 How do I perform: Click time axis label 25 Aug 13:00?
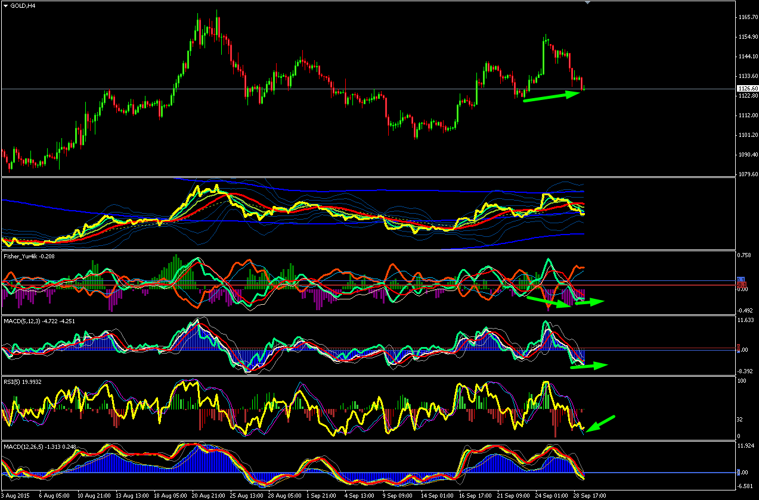pyautogui.click(x=247, y=495)
